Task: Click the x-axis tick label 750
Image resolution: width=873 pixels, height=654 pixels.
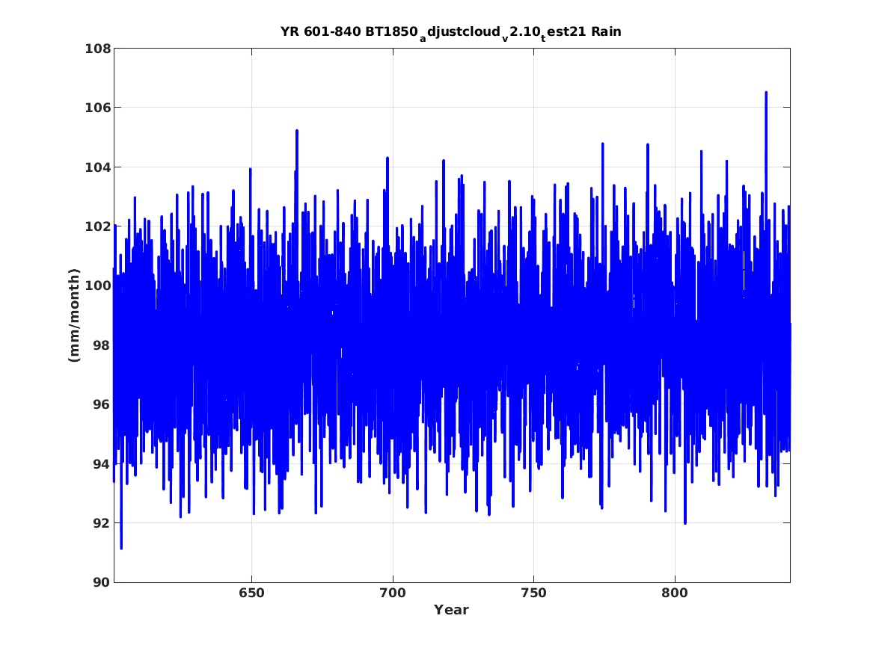Action: pos(533,593)
